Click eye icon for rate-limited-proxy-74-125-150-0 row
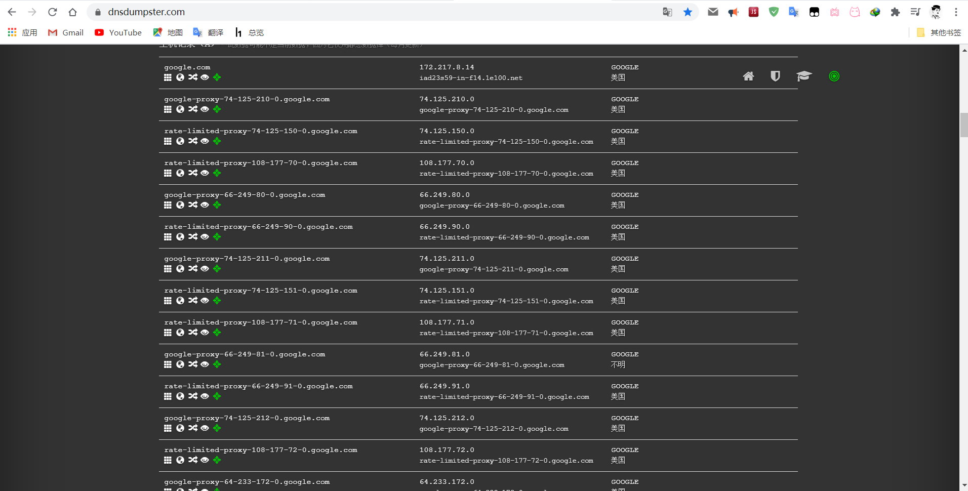The width and height of the screenshot is (968, 491). point(205,141)
